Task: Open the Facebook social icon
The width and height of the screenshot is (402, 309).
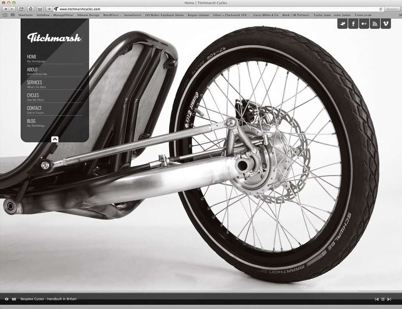Action: [353, 24]
